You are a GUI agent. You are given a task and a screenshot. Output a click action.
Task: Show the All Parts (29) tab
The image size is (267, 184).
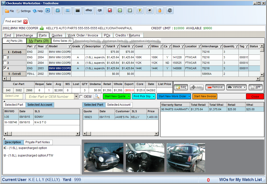click(x=14, y=41)
